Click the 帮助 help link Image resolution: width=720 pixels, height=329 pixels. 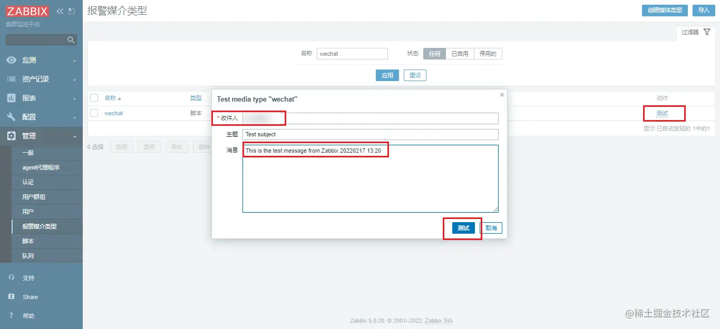coord(28,316)
